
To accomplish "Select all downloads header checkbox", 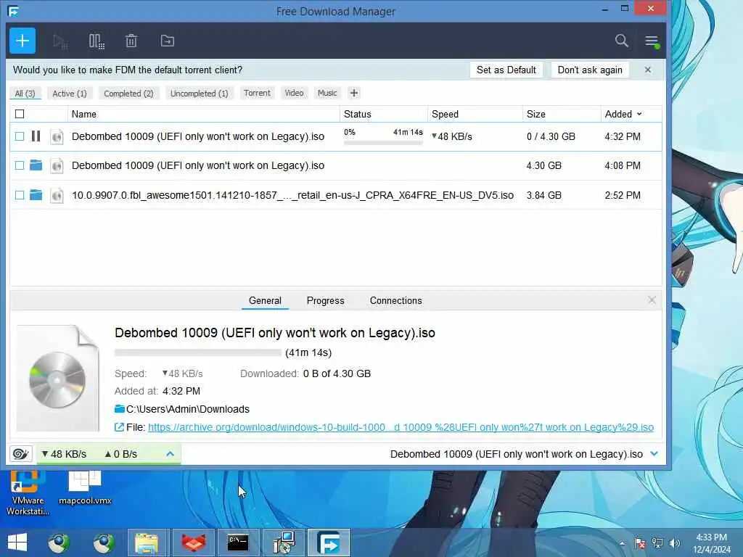I will [20, 114].
